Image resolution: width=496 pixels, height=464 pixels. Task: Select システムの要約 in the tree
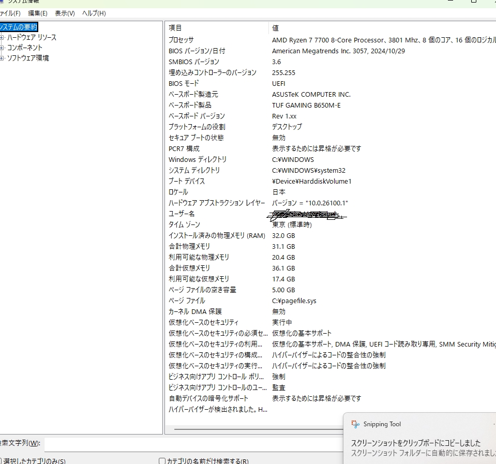click(19, 27)
